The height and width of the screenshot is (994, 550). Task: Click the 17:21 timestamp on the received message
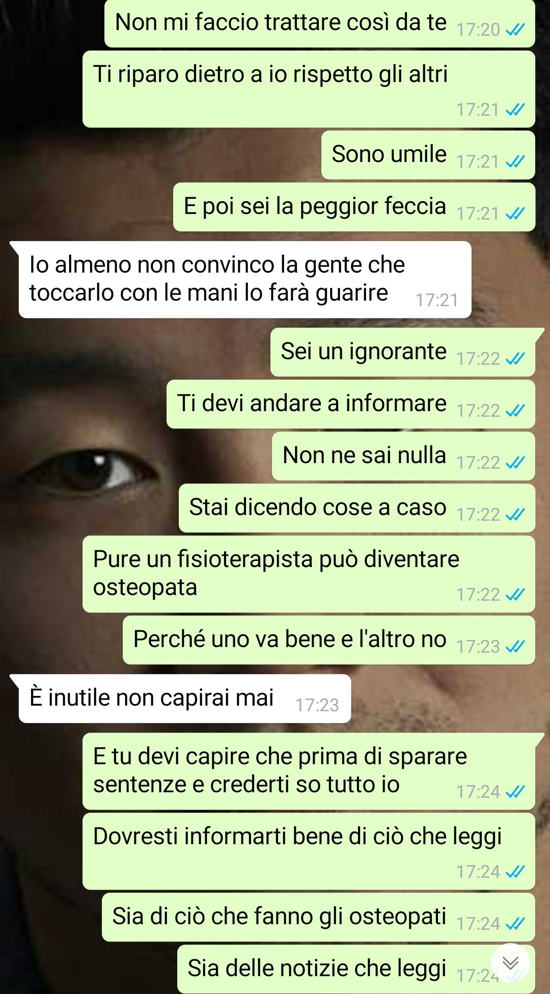pyautogui.click(x=437, y=301)
